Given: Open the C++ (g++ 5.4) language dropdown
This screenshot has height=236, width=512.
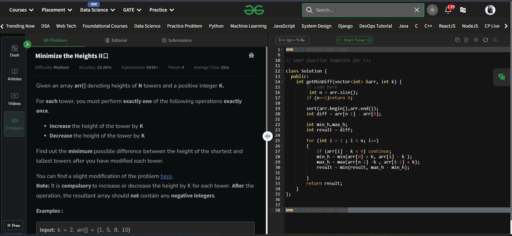Looking at the screenshot, I should (x=292, y=40).
